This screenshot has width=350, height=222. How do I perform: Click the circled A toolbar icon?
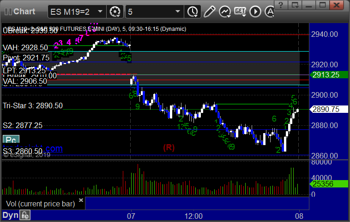point(270,12)
